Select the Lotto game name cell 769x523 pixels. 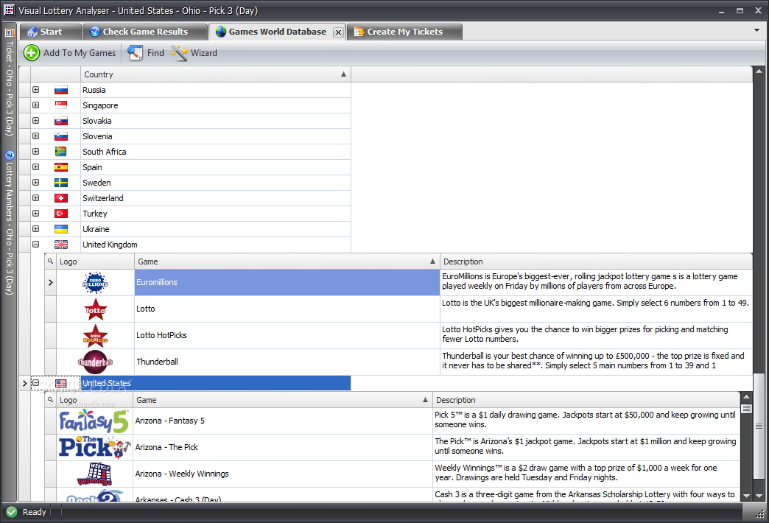tap(287, 309)
